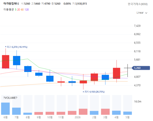
Task: Click the red 6월 candlestick body
Action: click(x=6, y=62)
